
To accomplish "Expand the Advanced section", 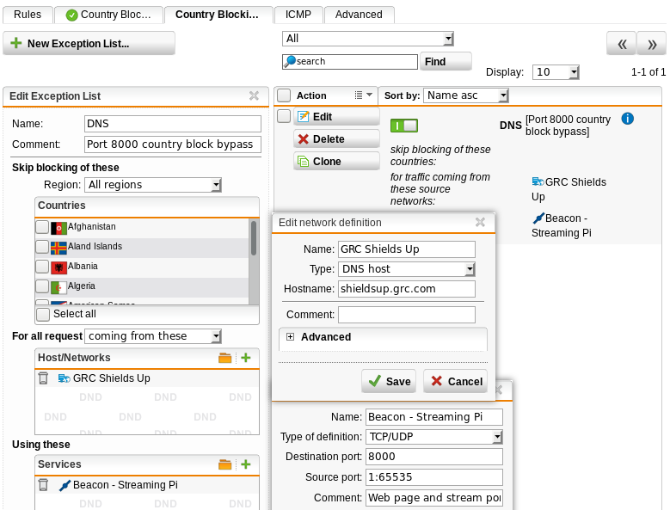I will 291,337.
